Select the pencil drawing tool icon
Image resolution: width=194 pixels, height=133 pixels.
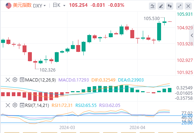(x=161, y=6)
